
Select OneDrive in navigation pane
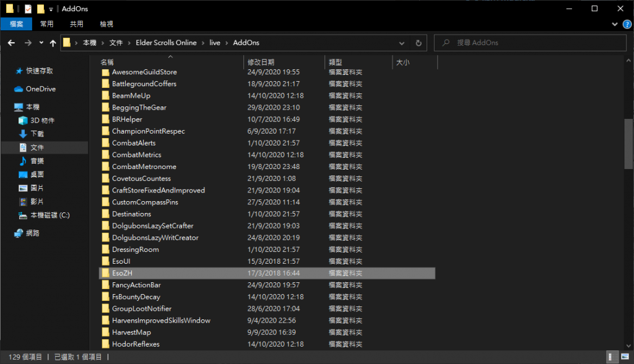(x=40, y=89)
